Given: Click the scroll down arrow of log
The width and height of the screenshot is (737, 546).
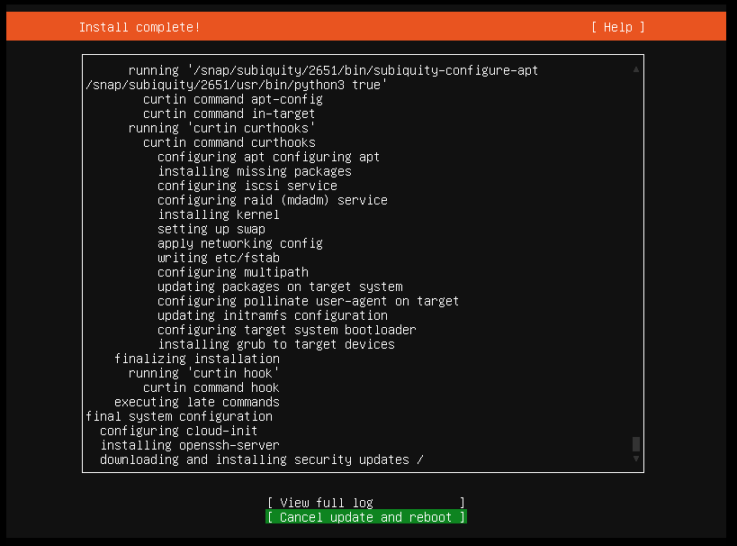Looking at the screenshot, I should pyautogui.click(x=636, y=459).
